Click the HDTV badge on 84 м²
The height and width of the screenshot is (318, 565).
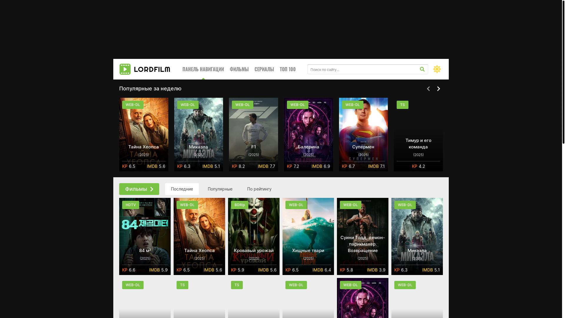tap(131, 205)
